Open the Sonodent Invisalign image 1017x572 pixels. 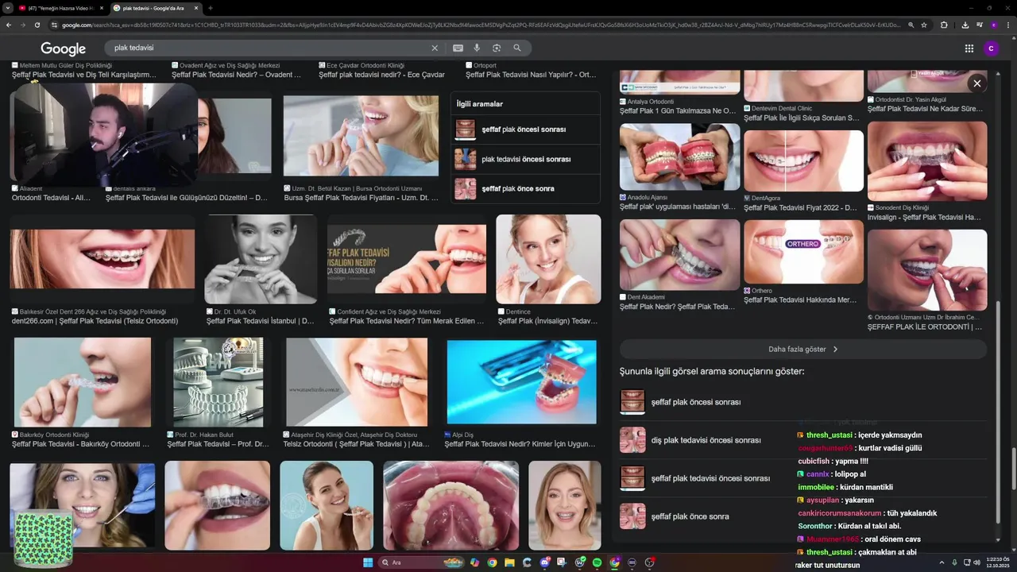(x=927, y=160)
